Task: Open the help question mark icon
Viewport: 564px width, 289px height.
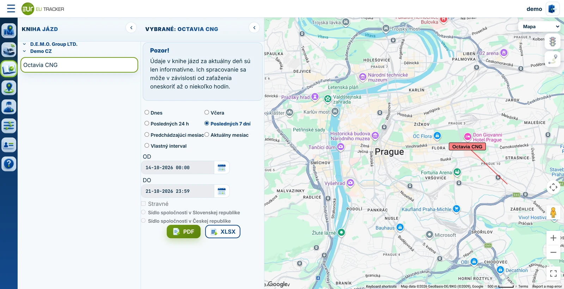Action: (x=9, y=164)
